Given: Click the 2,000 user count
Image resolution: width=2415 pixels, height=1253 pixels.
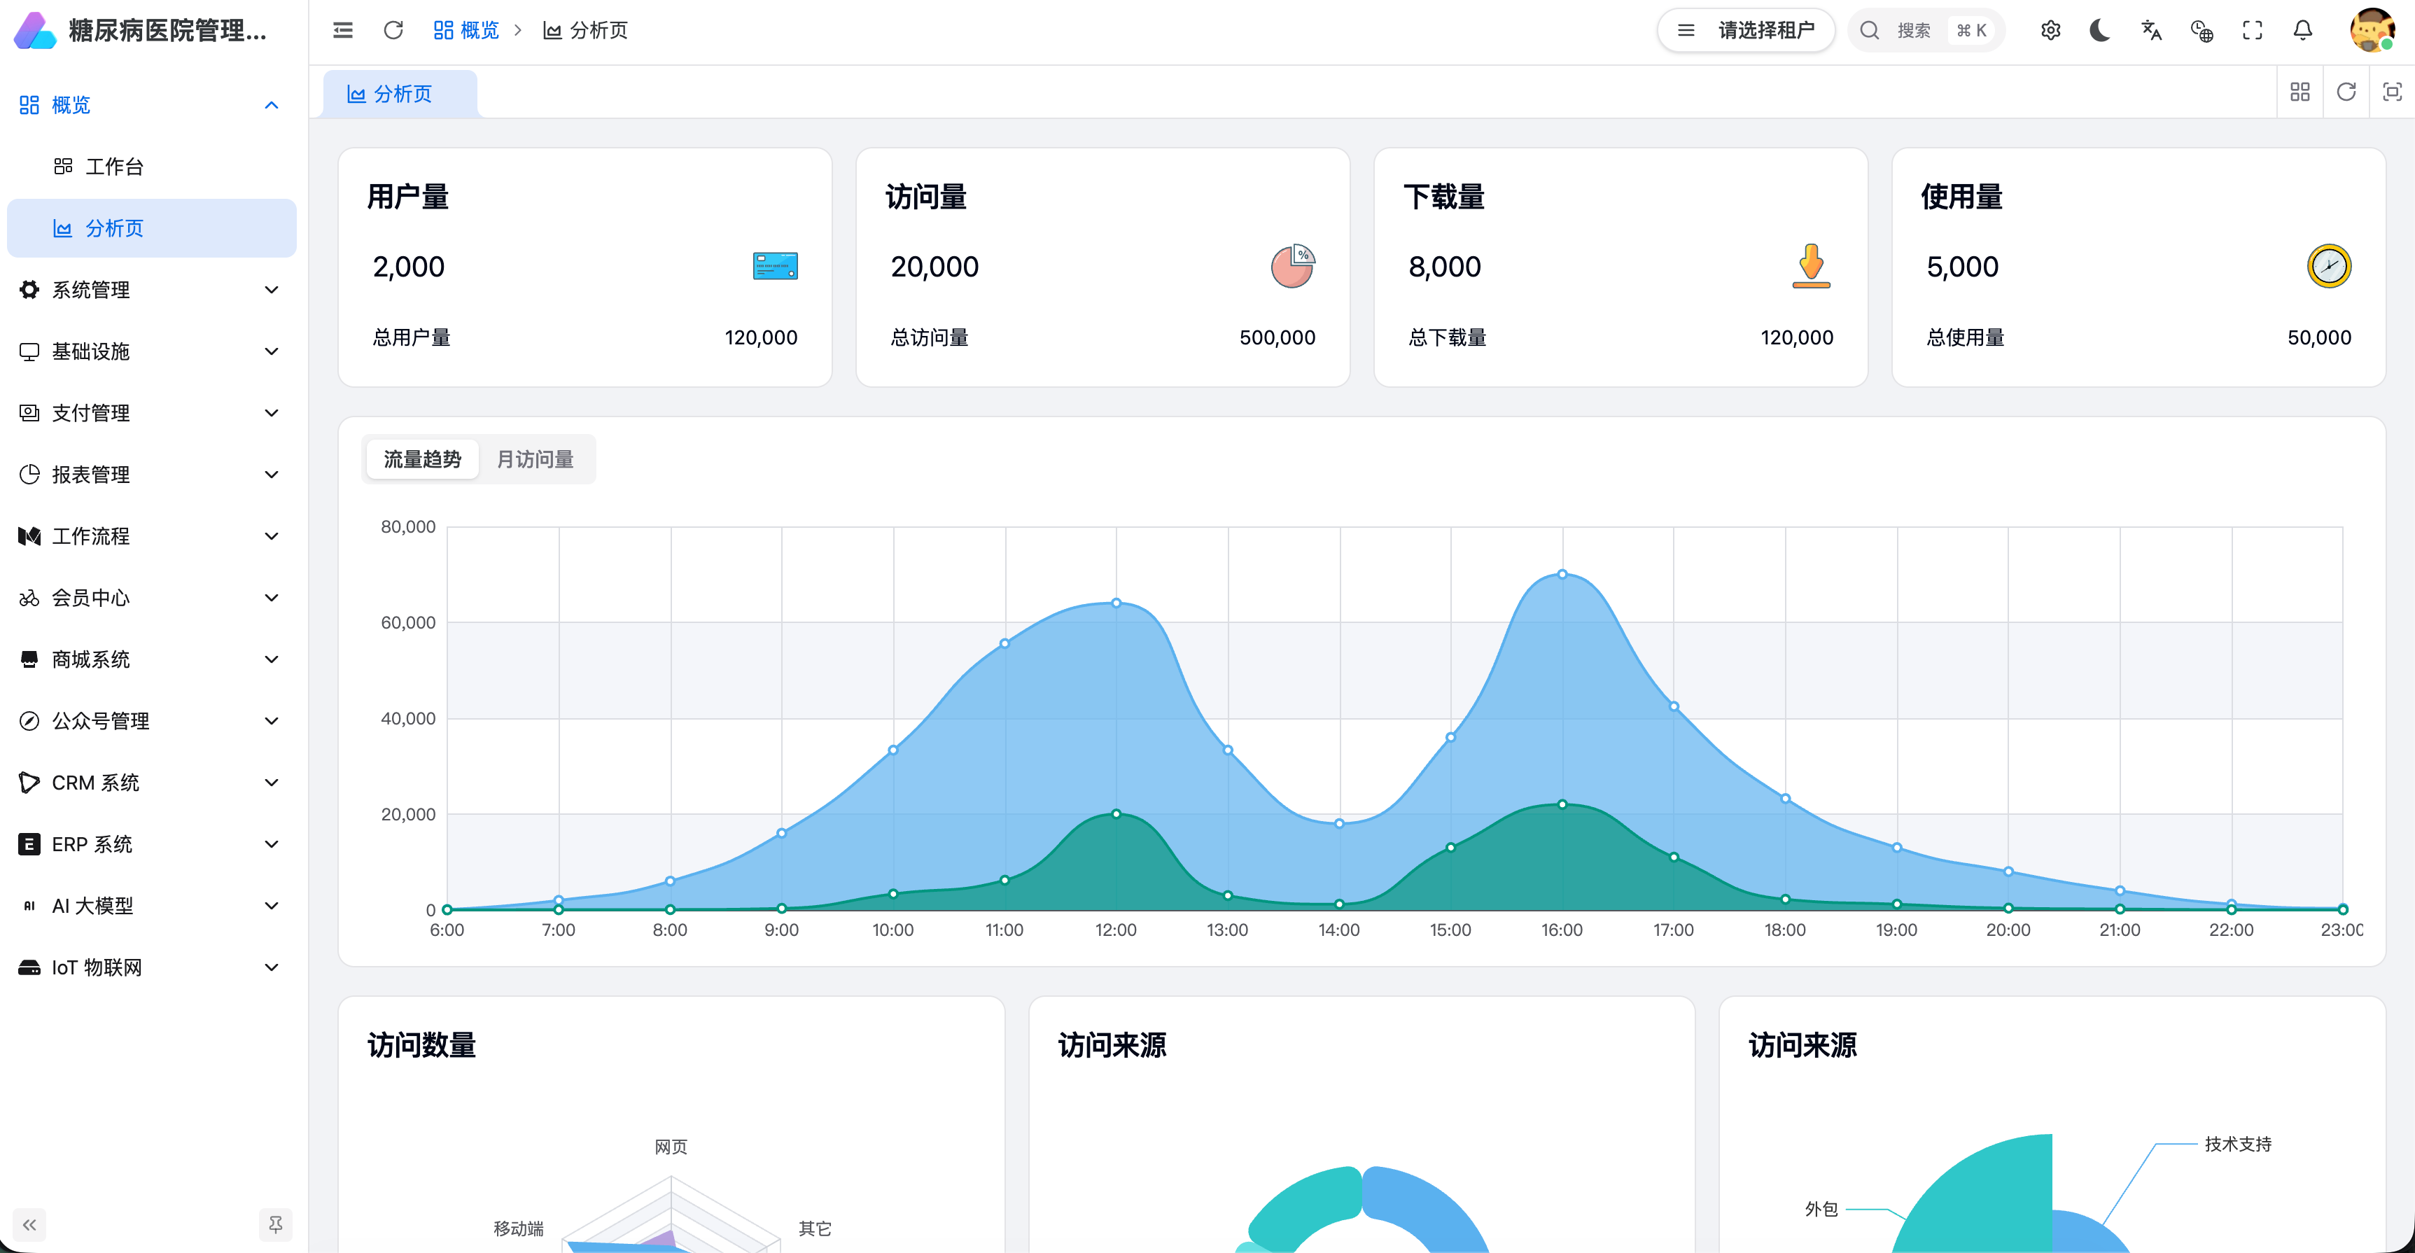Looking at the screenshot, I should click(409, 267).
